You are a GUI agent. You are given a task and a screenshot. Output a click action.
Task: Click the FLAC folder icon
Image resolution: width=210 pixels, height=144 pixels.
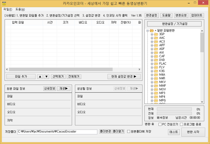pos(156,64)
